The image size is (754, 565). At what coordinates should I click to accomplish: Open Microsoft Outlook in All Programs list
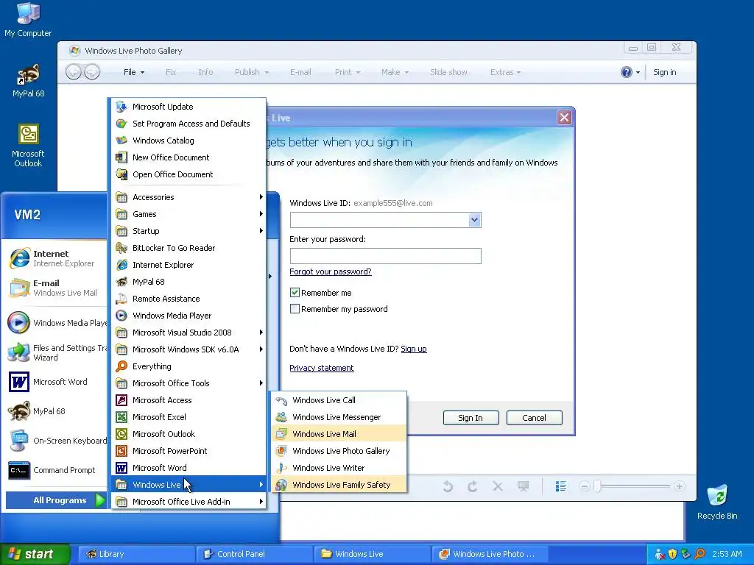[188, 434]
